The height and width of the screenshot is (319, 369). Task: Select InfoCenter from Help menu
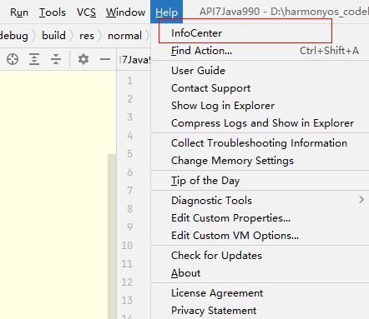pyautogui.click(x=260, y=33)
